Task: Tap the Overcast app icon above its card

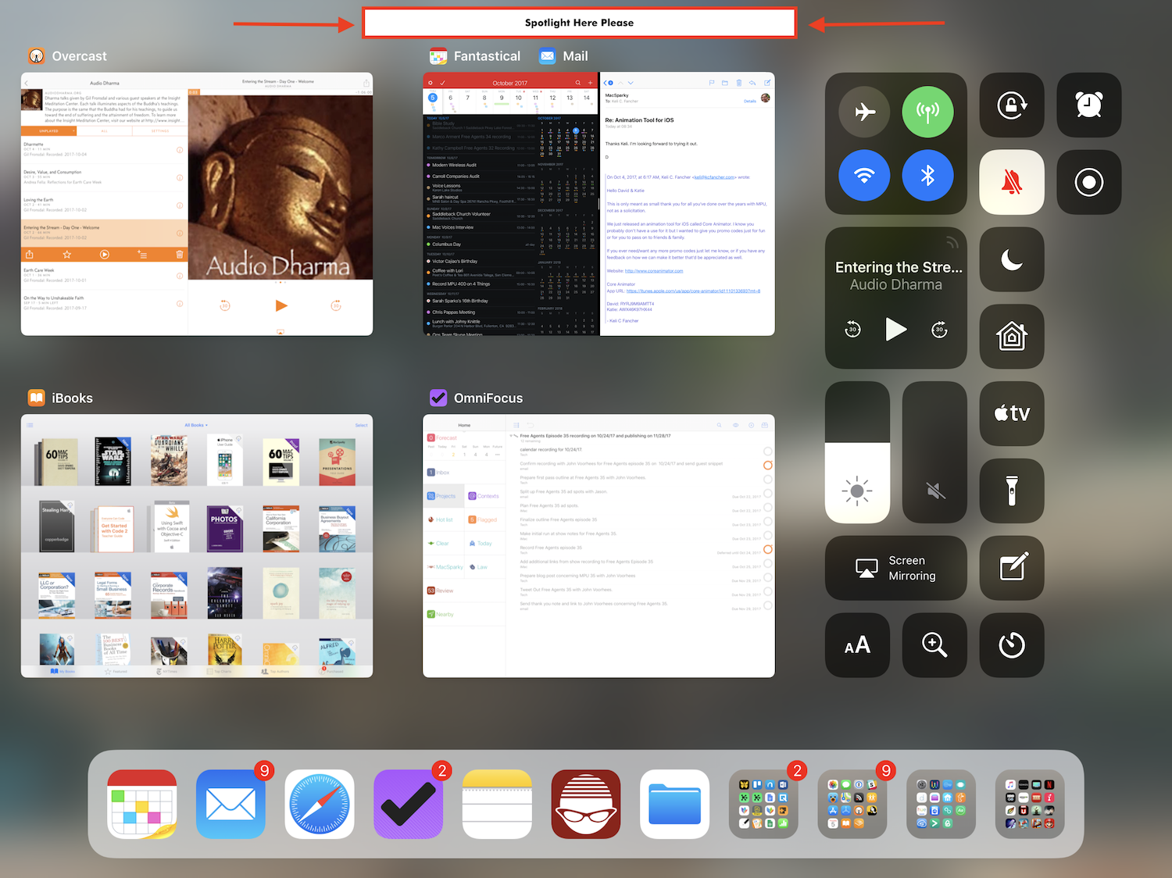Action: (37, 56)
